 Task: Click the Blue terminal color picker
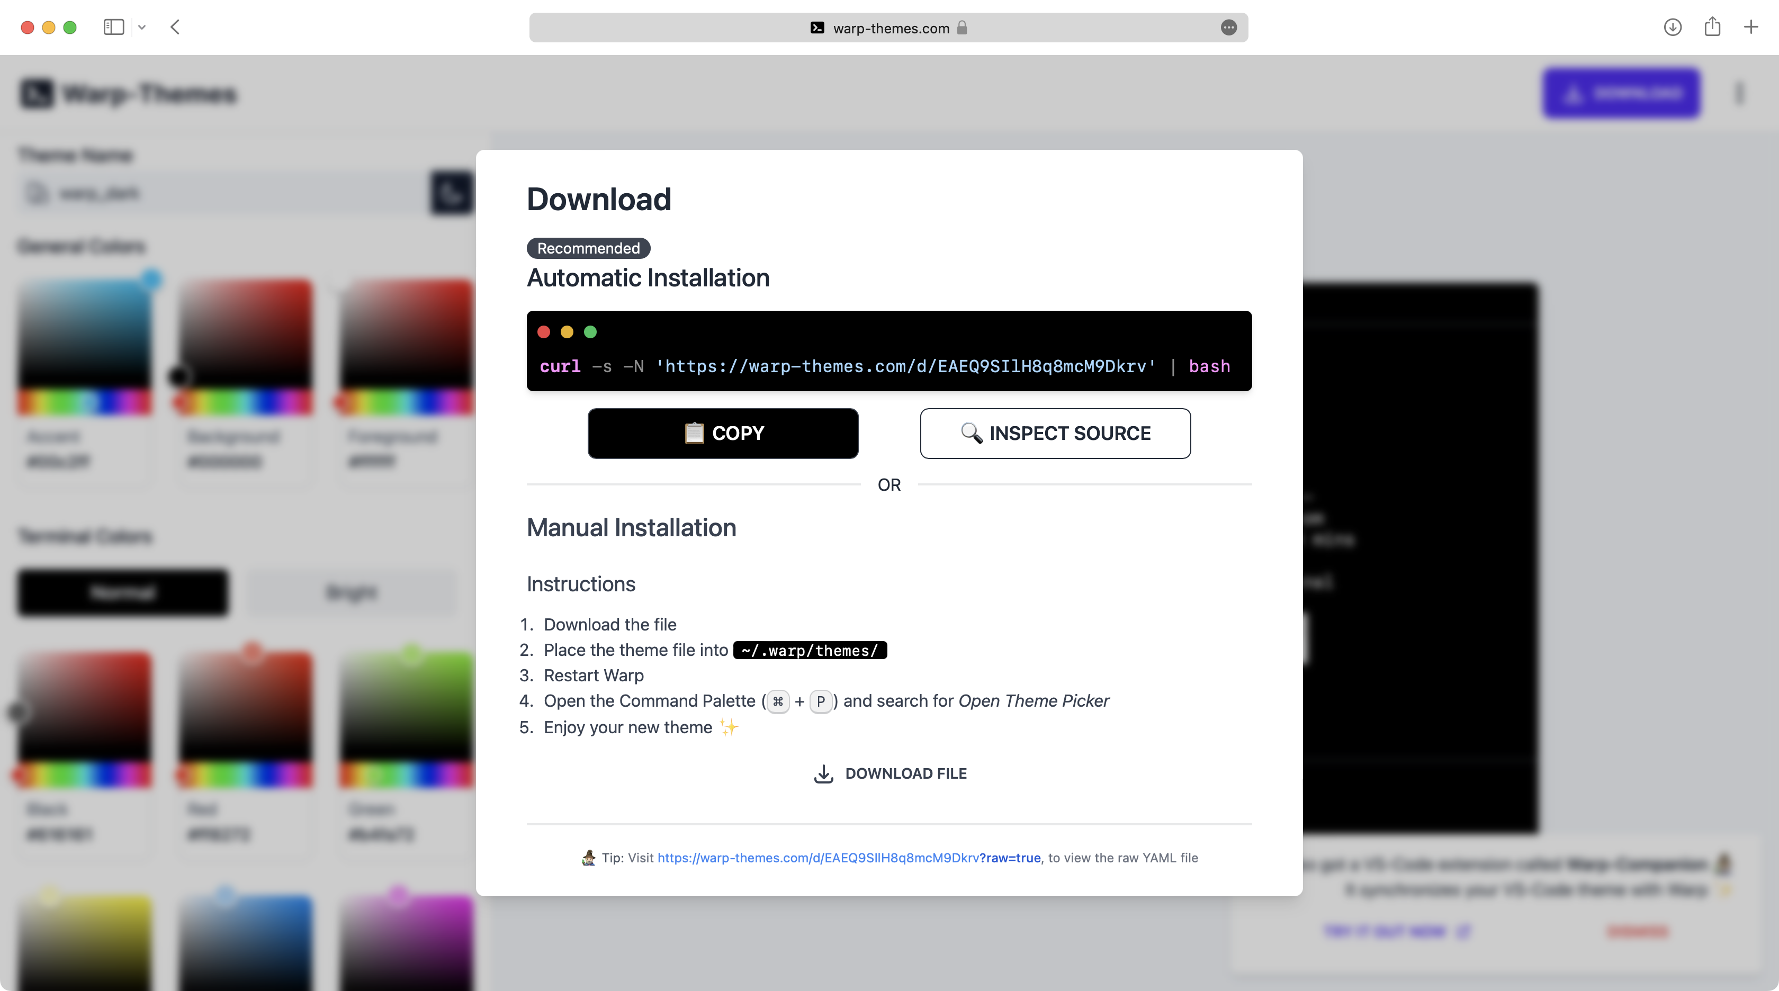245,943
